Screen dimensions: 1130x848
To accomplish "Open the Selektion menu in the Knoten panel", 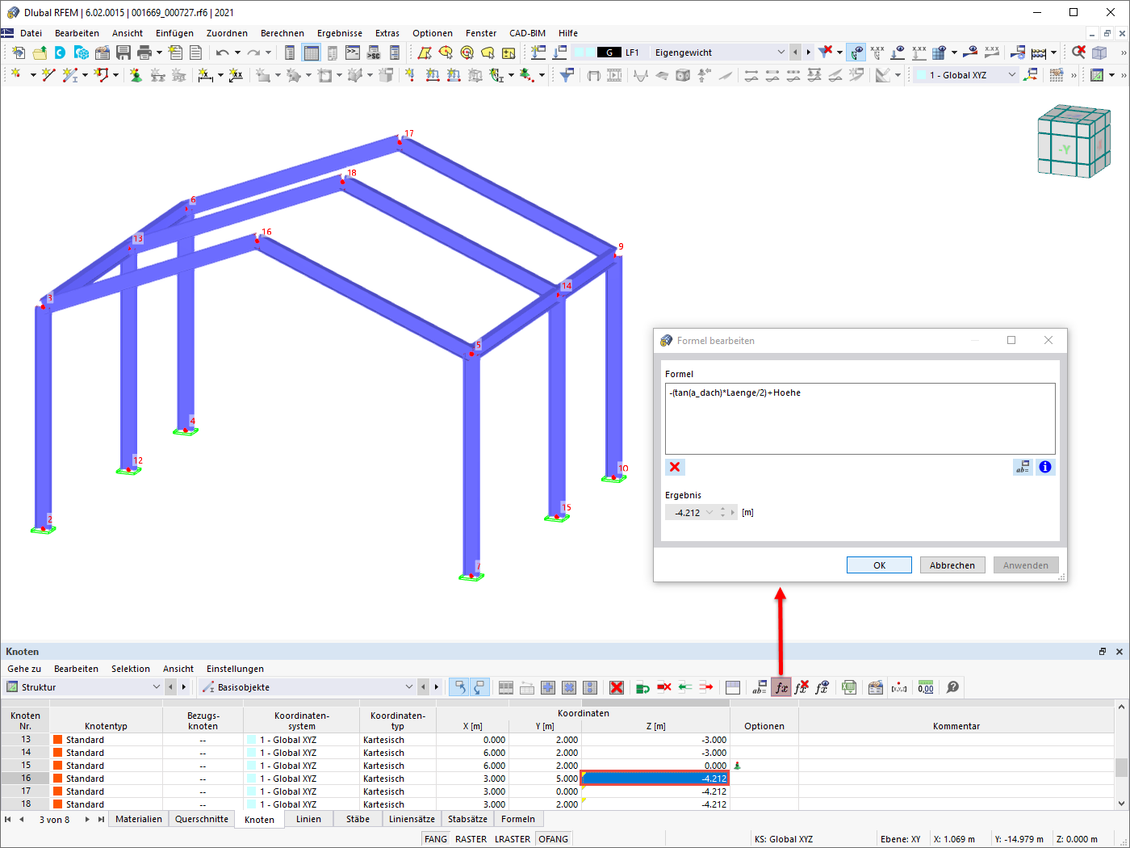I will point(131,669).
